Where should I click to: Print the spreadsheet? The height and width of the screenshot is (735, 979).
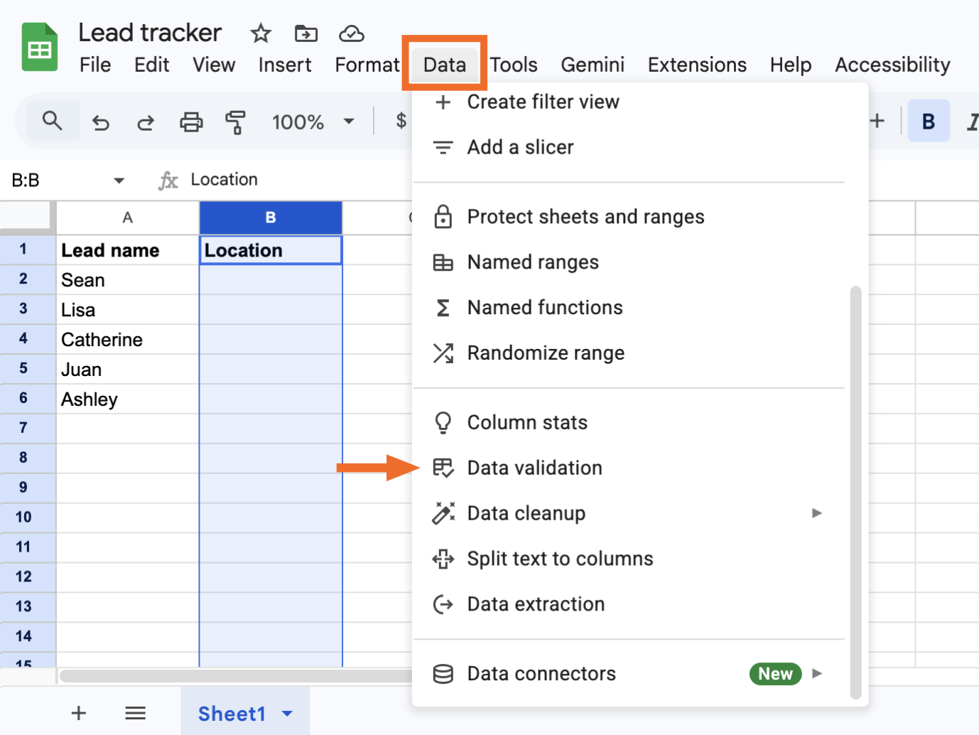[190, 122]
